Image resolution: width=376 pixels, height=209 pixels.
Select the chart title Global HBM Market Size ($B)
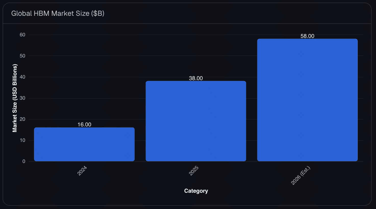(58, 13)
